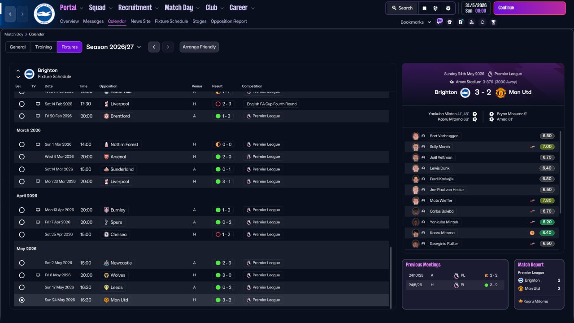Viewport: 574px width, 323px height.
Task: Click the scouting search bookmark icon
Action: coord(471,22)
